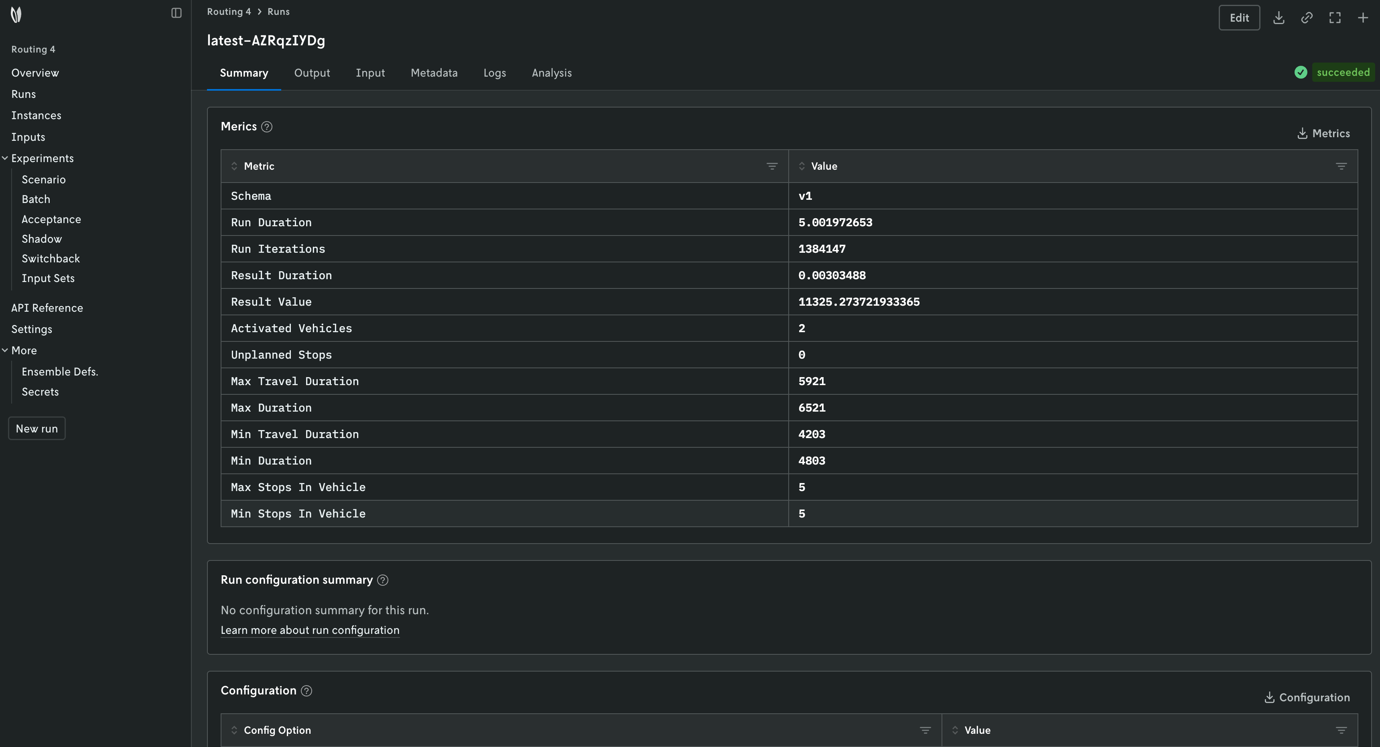Open Switchback experiments
This screenshot has height=747, width=1380.
[51, 259]
